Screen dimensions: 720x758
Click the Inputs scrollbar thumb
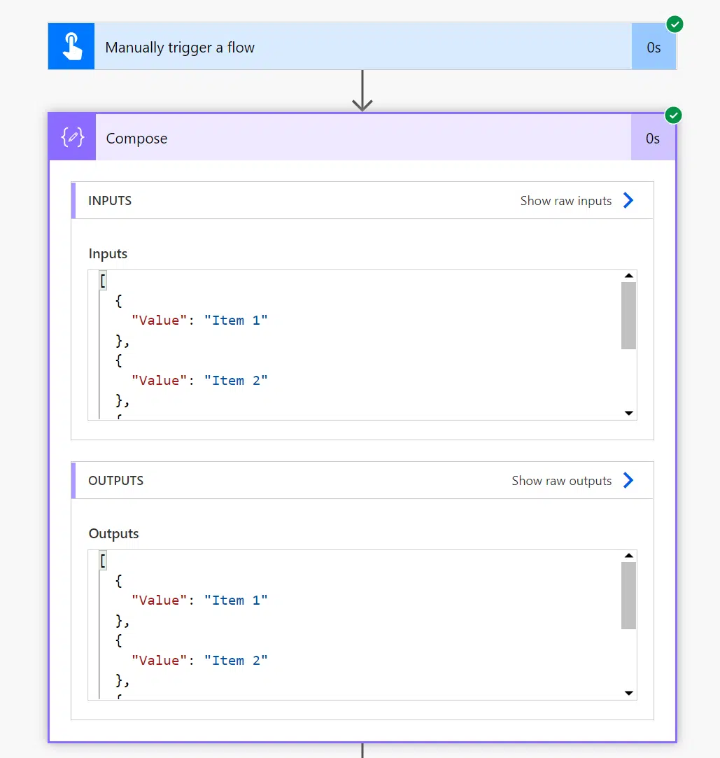628,315
